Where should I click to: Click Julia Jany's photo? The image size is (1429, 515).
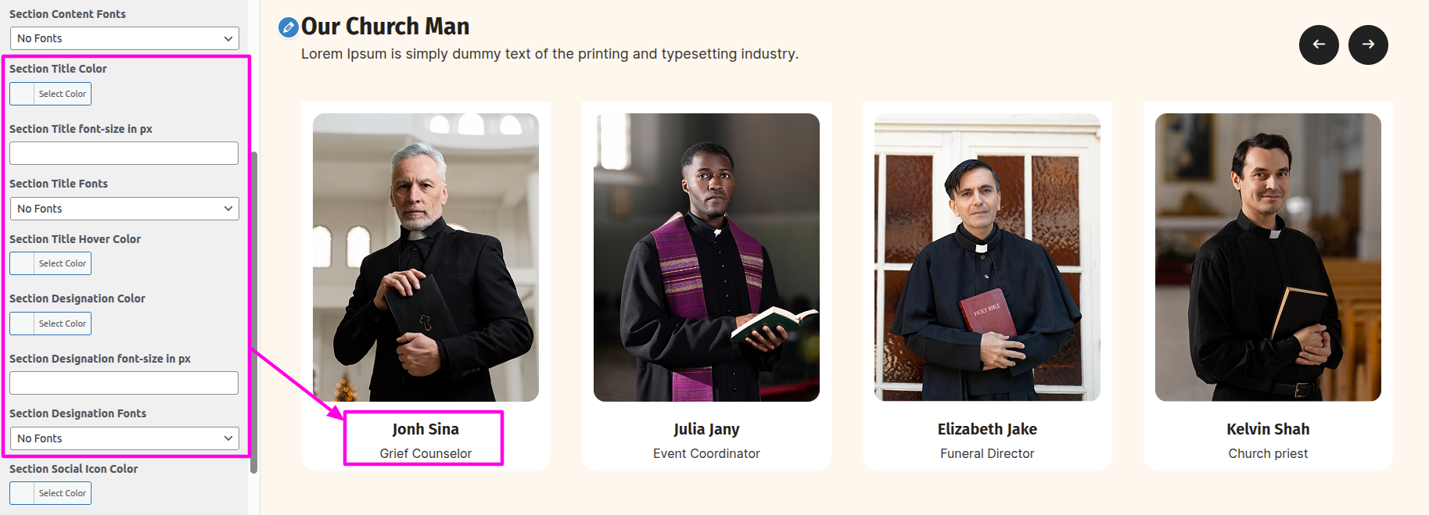(706, 257)
